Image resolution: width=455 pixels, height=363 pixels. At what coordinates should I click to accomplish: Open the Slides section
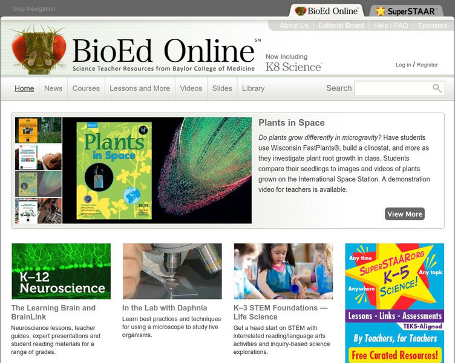coord(222,88)
